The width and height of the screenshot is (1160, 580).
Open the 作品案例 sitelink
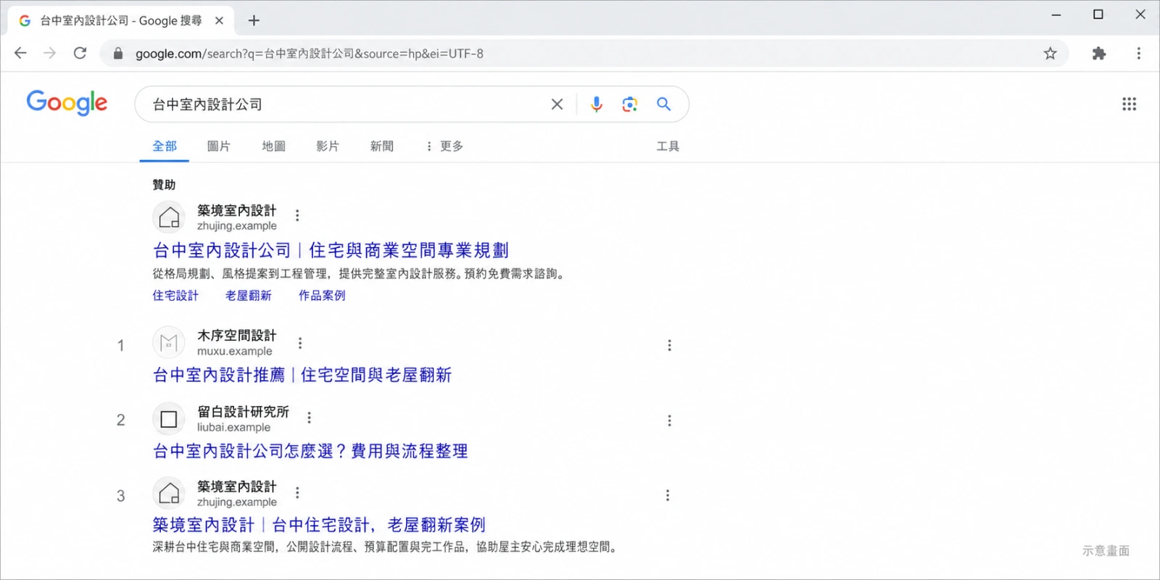point(322,296)
